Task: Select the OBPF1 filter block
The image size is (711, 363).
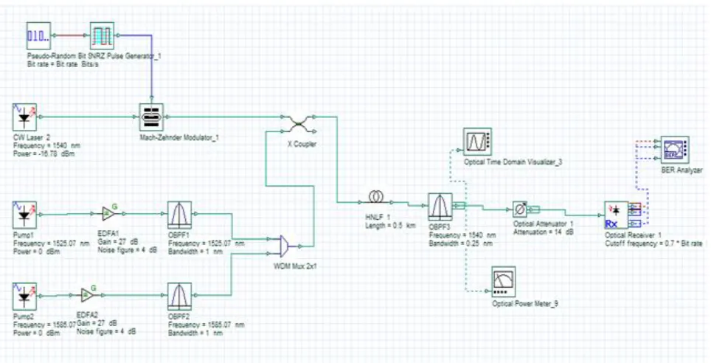Action: [179, 215]
